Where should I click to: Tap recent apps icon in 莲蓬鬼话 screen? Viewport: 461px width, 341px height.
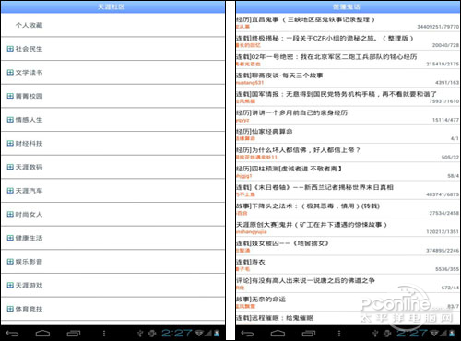click(309, 334)
